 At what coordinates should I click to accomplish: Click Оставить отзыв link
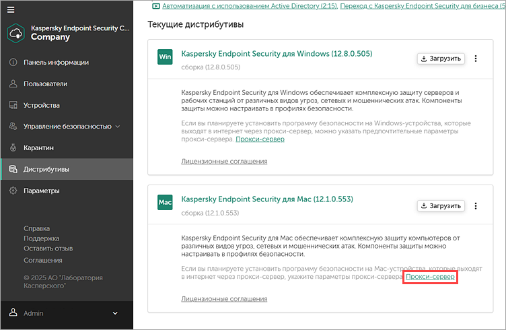(x=48, y=249)
